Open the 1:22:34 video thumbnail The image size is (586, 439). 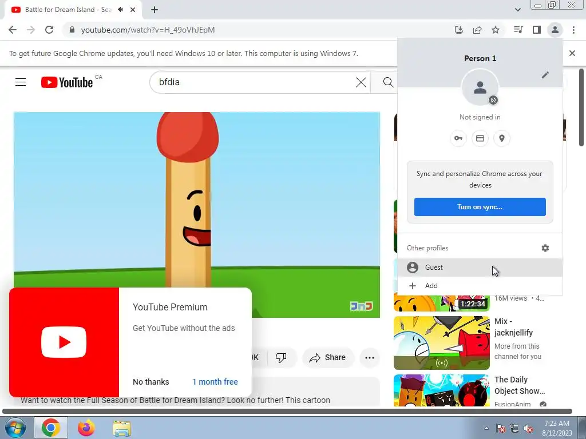point(441,303)
